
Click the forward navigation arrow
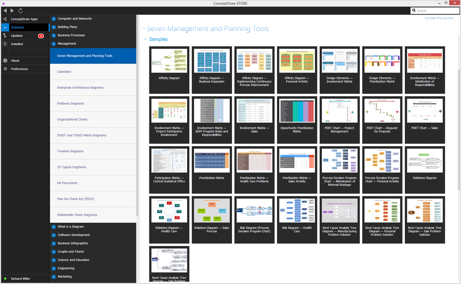coord(12,11)
